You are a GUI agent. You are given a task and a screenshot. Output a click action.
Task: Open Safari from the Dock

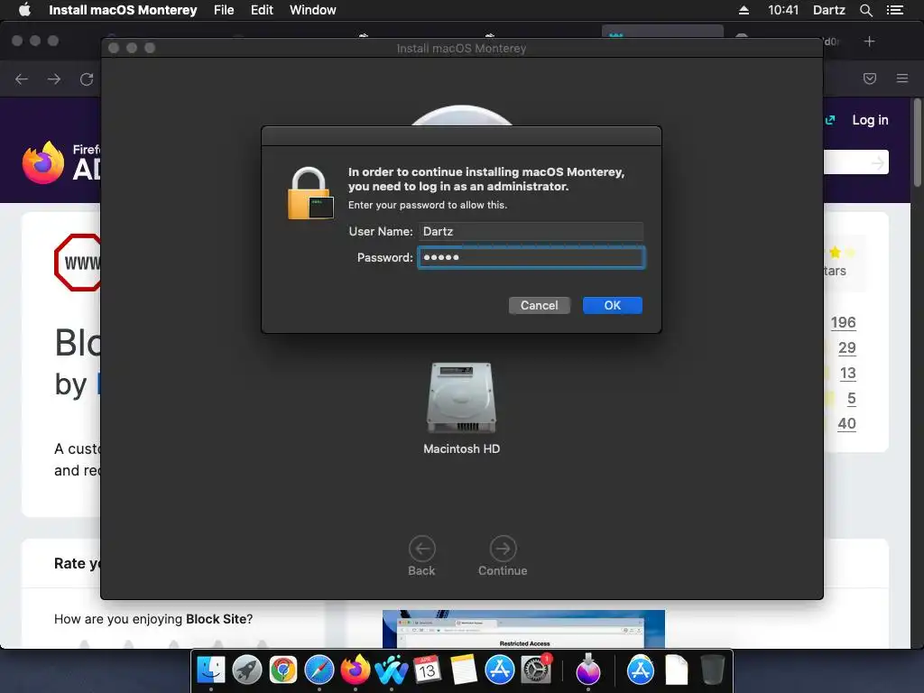(319, 670)
